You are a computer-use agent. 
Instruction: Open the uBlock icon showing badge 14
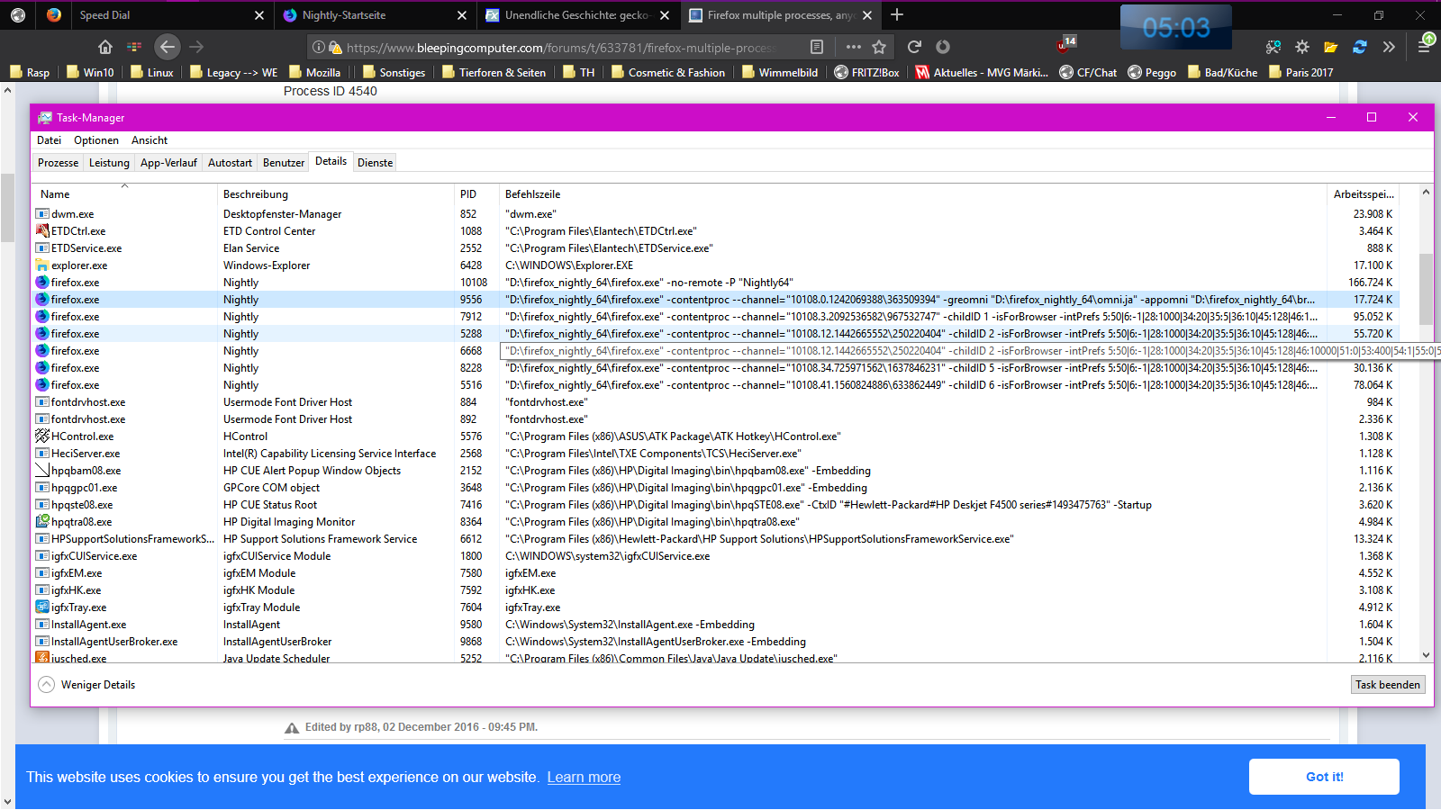[1065, 45]
